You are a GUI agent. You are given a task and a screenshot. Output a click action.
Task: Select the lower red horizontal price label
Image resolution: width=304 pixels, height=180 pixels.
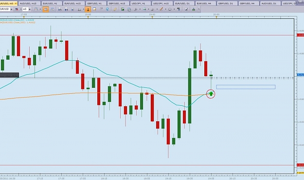[x=301, y=165]
